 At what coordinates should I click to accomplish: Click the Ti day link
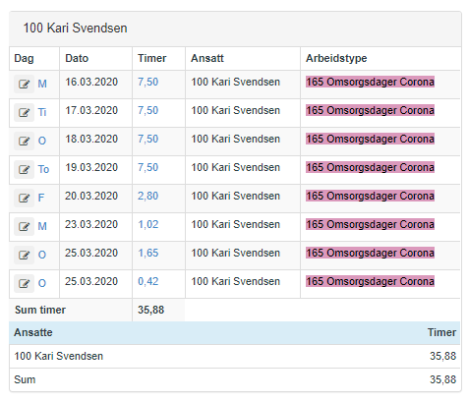(42, 112)
